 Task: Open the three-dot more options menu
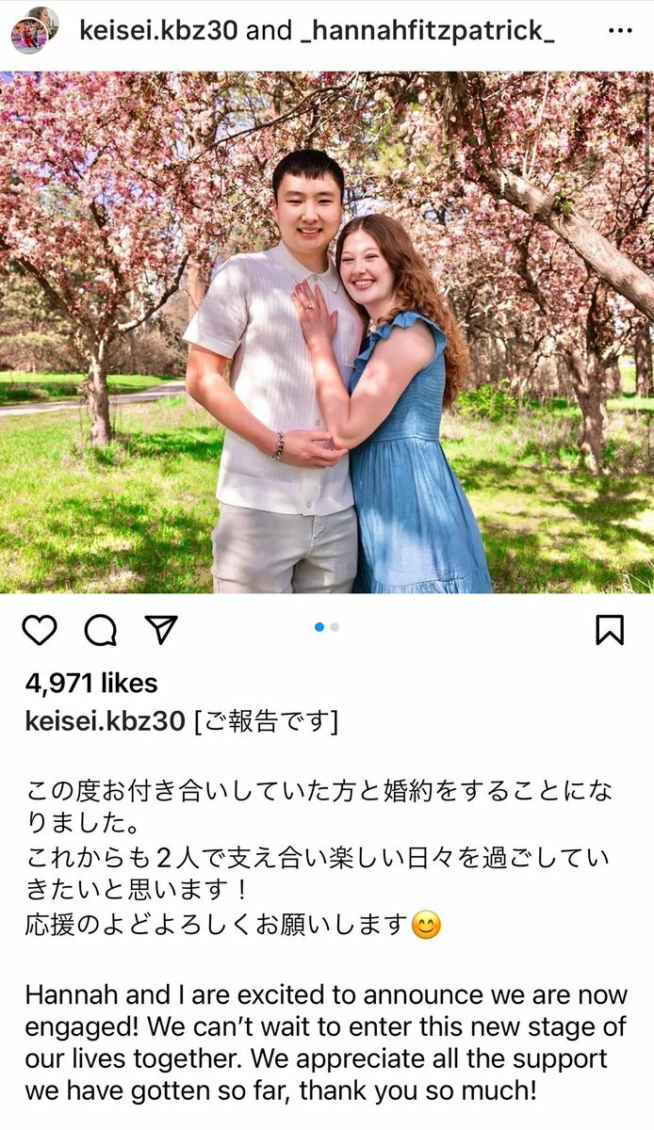(x=619, y=31)
